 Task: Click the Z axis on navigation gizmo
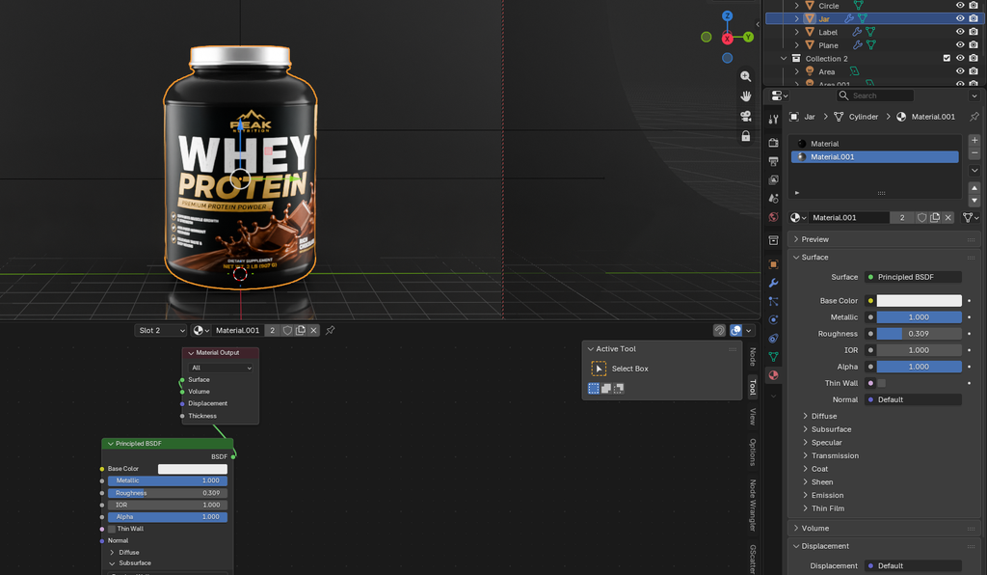click(x=727, y=15)
